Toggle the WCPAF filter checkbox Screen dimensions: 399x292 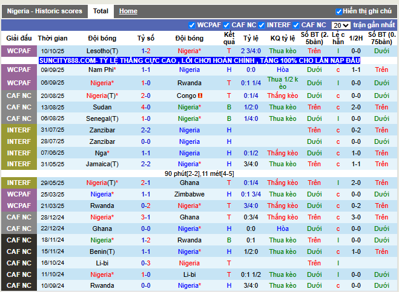point(192,25)
